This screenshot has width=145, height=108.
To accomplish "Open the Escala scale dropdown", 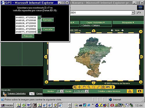I will pyautogui.click(x=87, y=91).
